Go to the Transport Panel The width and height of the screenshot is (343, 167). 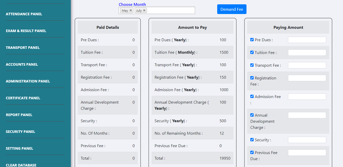pyautogui.click(x=23, y=48)
